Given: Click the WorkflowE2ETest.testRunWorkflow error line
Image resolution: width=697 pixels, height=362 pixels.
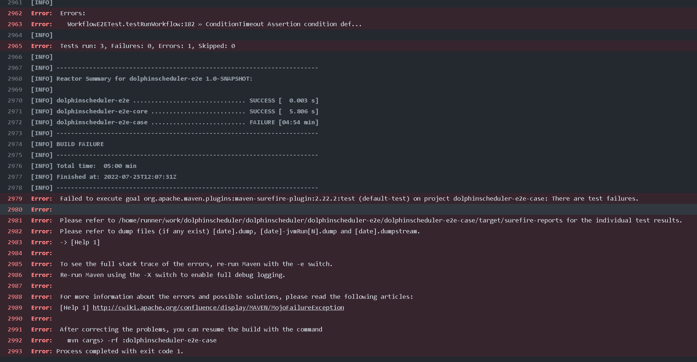Looking at the screenshot, I should [348, 24].
